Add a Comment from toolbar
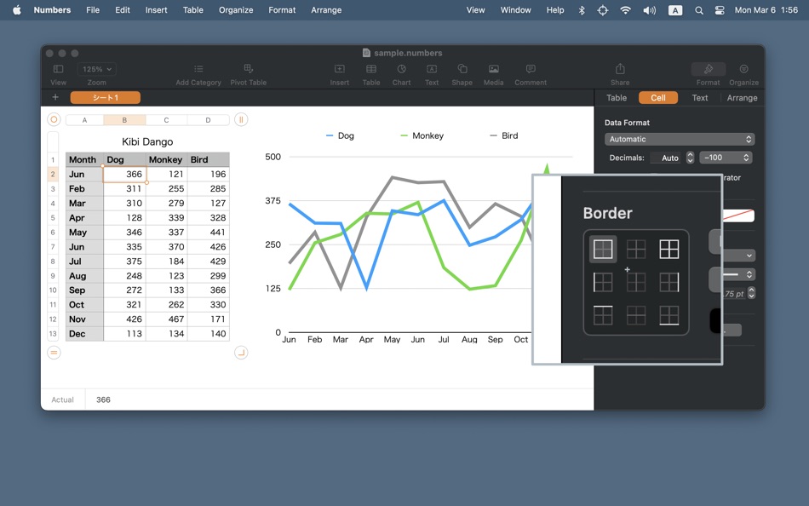809x506 pixels. pos(531,69)
